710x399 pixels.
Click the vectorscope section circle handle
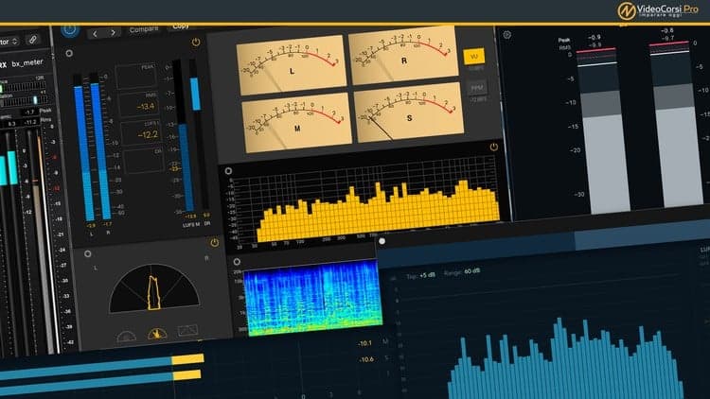87,254
